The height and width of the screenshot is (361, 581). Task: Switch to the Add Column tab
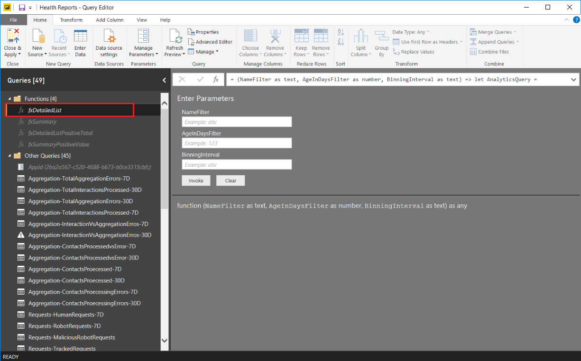tap(110, 20)
